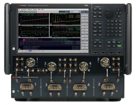This screenshot has height=105, width=136.
Task: Push the front-panel Scale key
Action: coord(95,28)
